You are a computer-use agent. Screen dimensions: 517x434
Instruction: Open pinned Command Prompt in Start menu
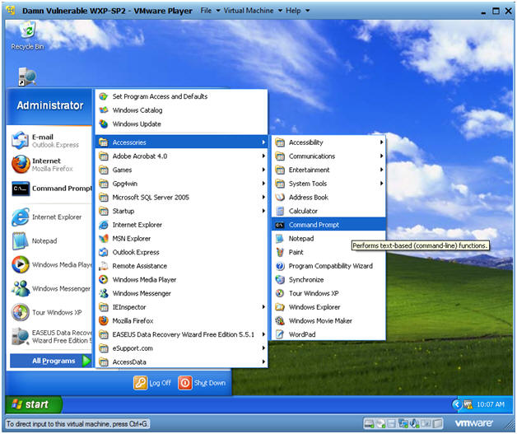click(x=49, y=189)
